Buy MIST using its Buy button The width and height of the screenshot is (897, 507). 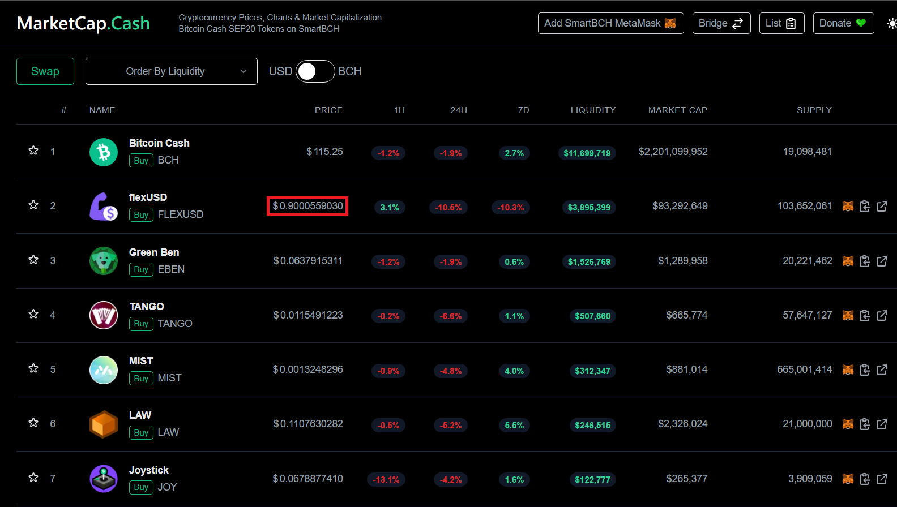pos(141,379)
